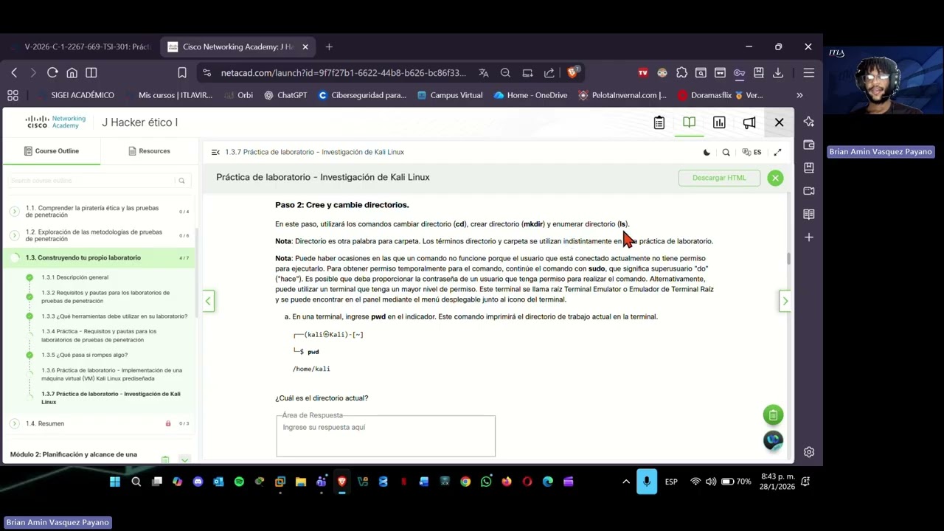Expand Módulo 2 with the chevron
Screen dimensions: 944x531
point(184,459)
